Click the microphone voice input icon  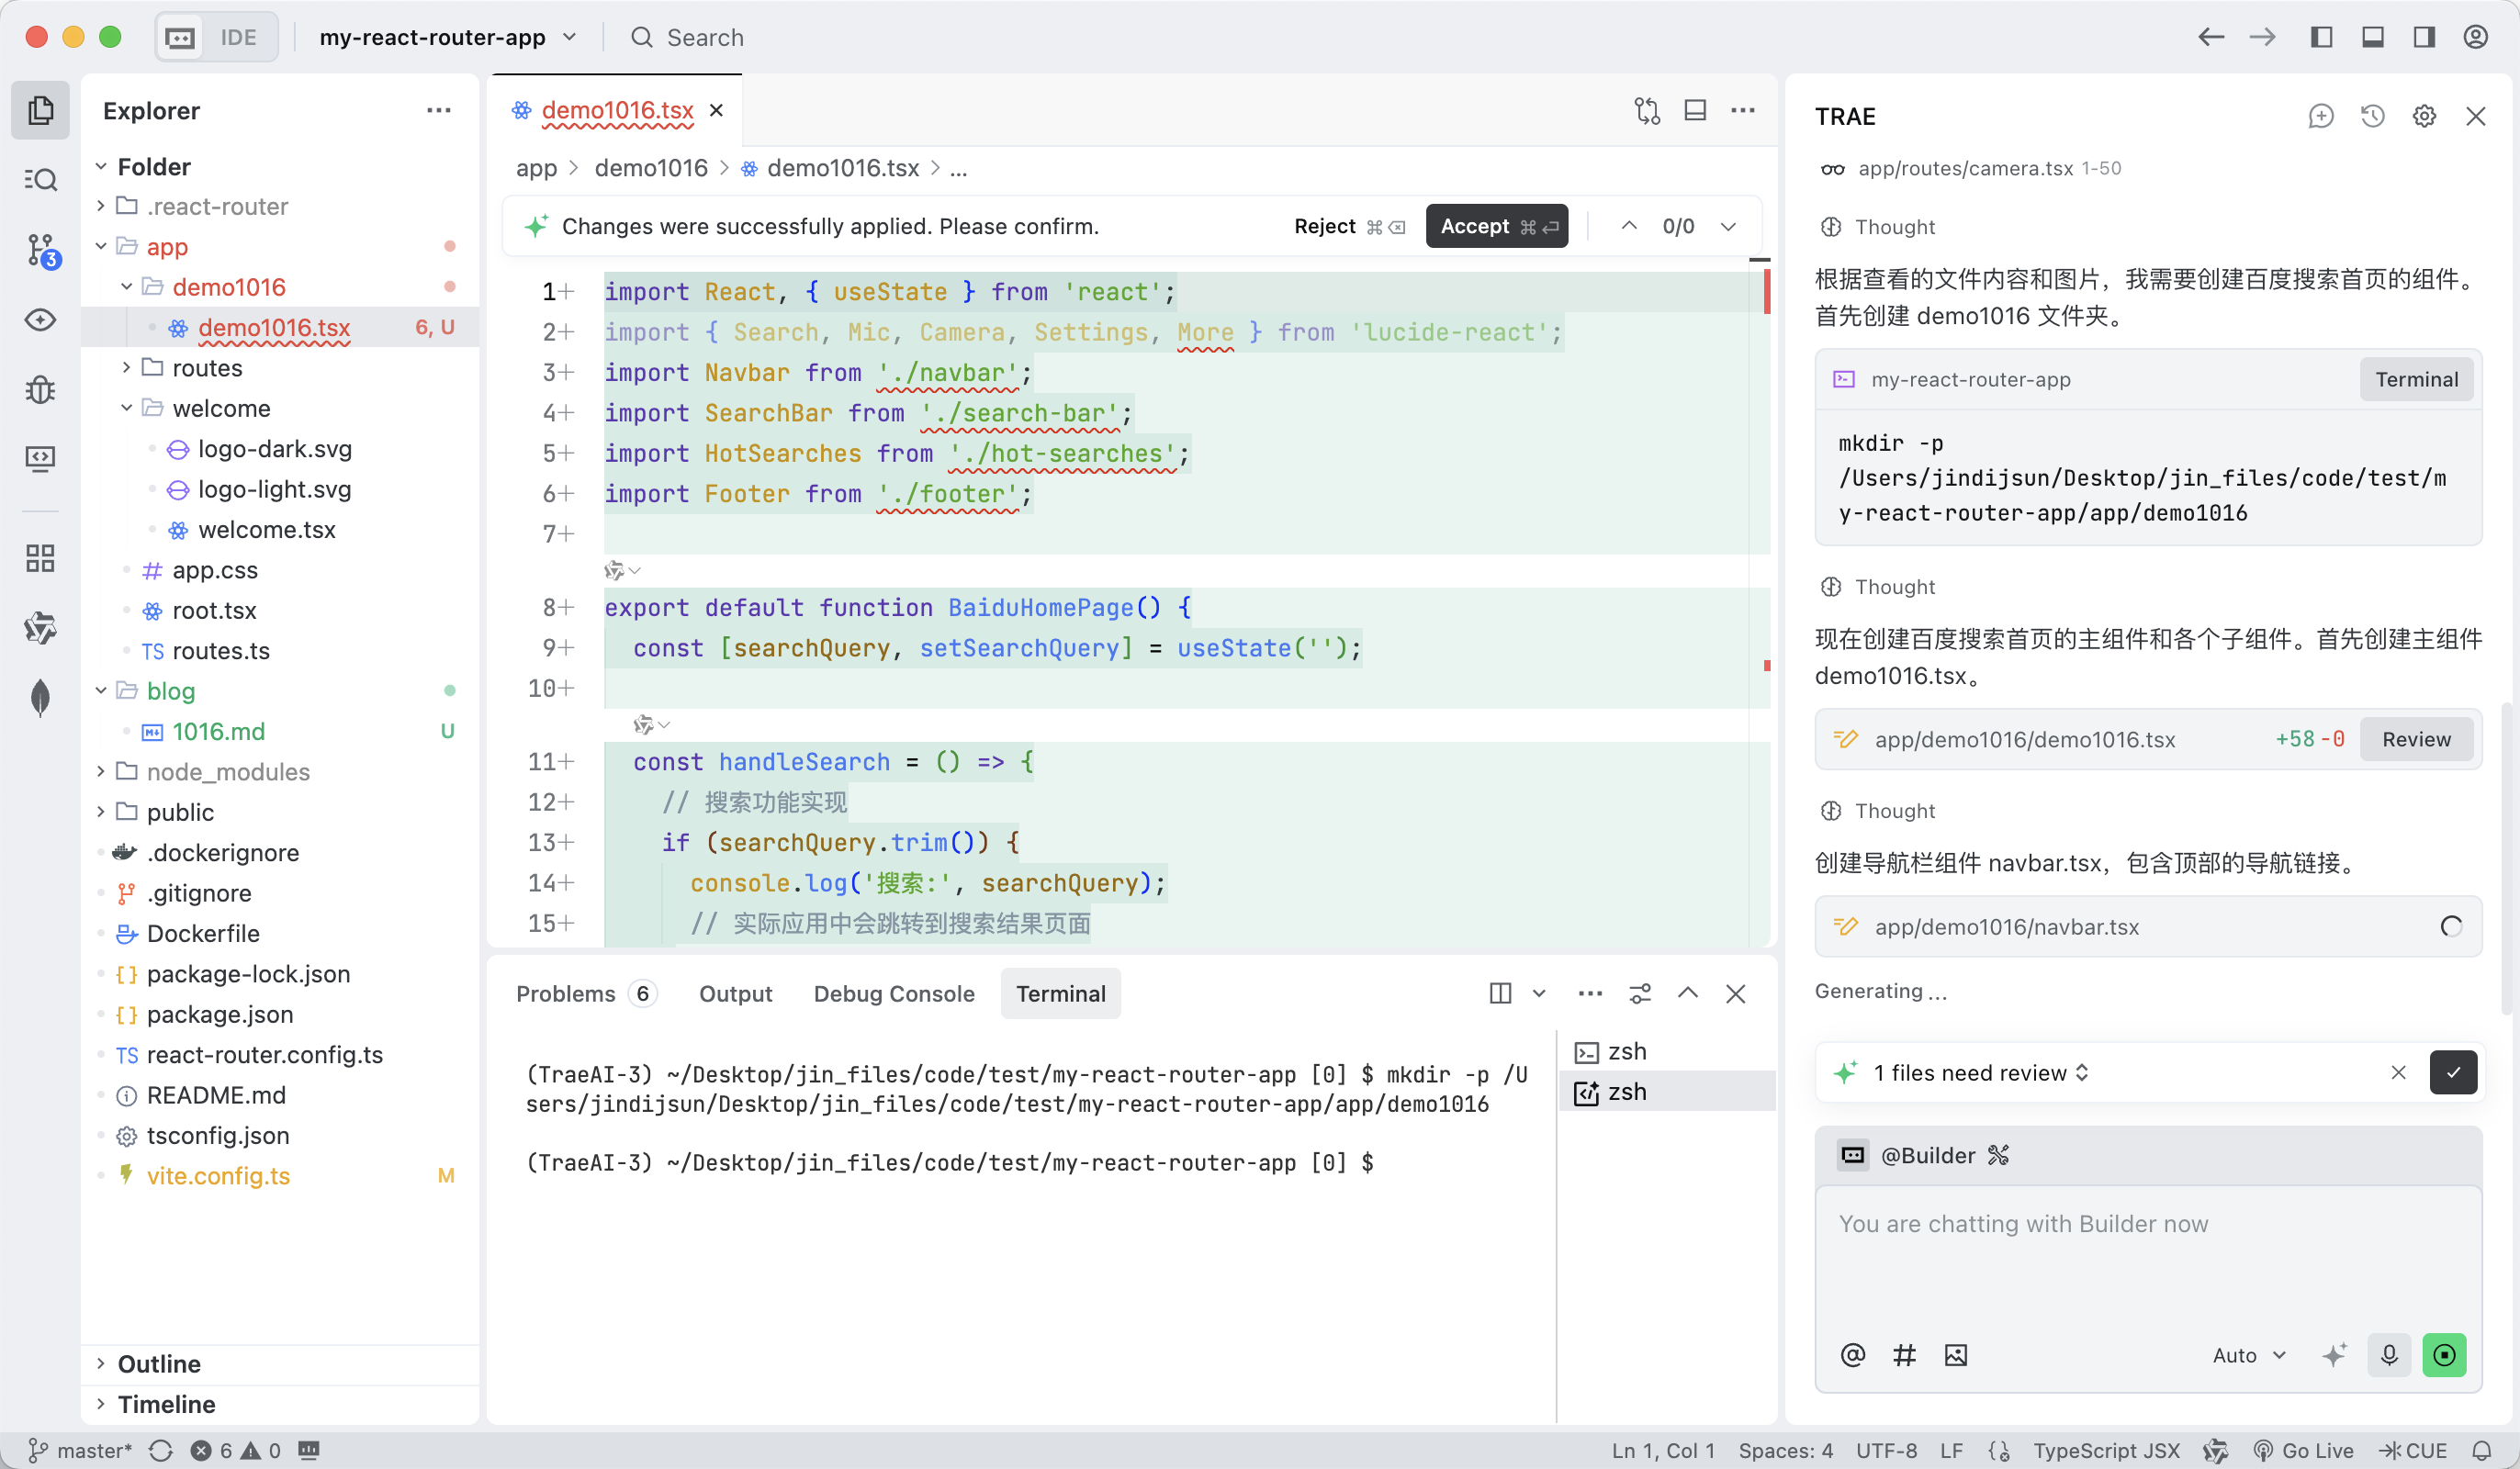pos(2389,1354)
